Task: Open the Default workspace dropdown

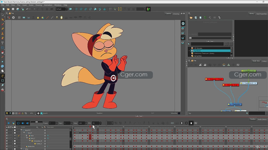Action: click(67, 9)
